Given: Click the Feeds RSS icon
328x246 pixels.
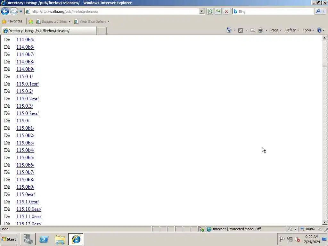Looking at the screenshot, I should click(241, 30).
